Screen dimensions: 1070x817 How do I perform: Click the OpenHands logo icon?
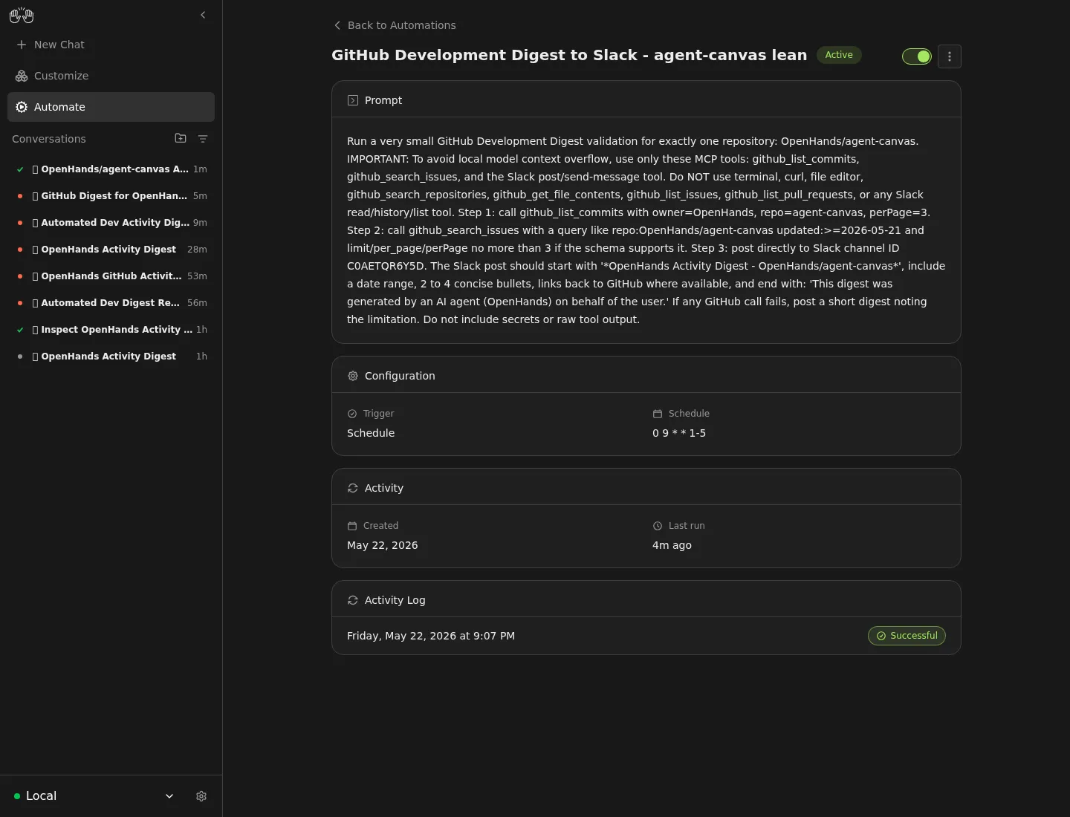tap(22, 15)
